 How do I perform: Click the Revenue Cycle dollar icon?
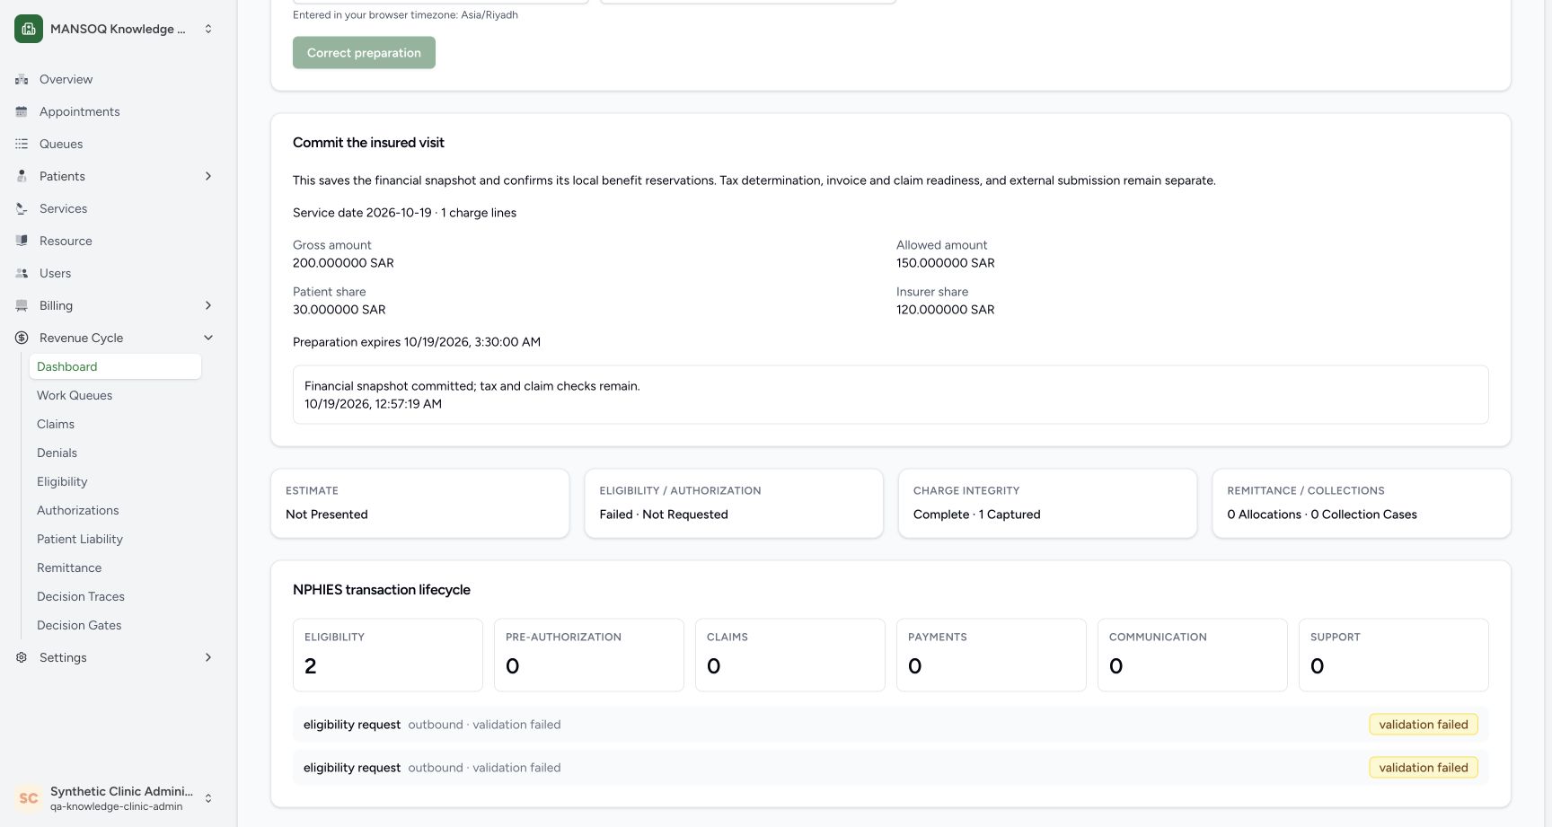coord(22,338)
